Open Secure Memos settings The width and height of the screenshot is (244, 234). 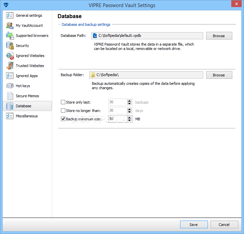[27, 96]
